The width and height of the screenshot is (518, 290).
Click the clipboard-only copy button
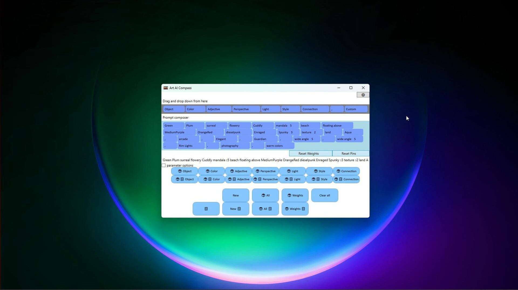206,209
